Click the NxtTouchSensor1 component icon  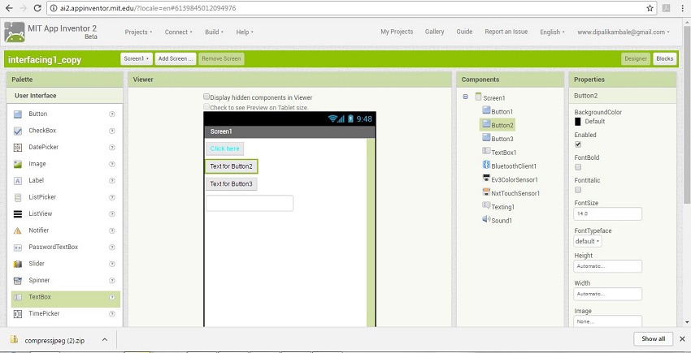[486, 192]
